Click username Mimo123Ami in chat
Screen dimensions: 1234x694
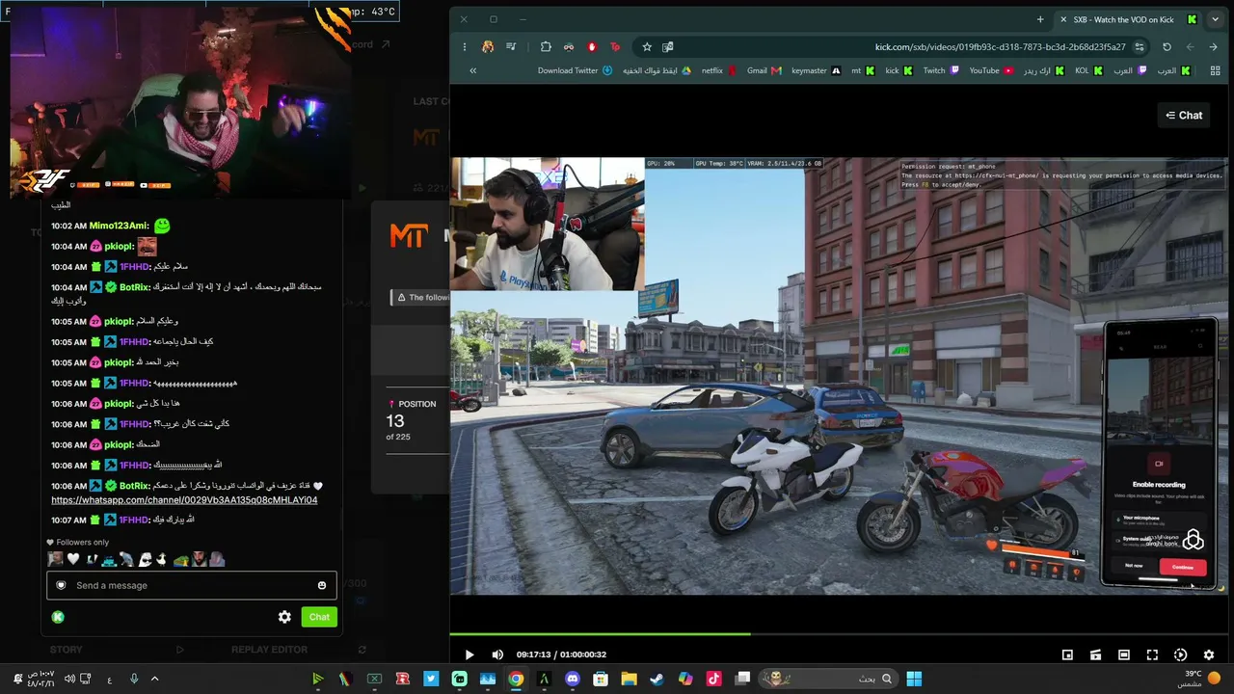pos(119,226)
